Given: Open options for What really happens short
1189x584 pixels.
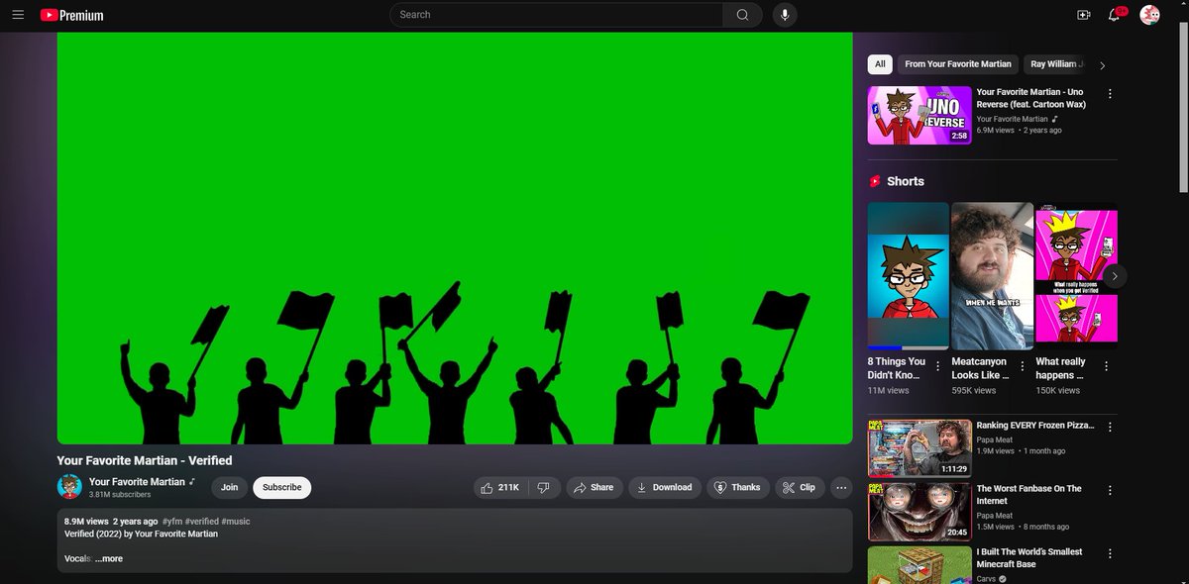Looking at the screenshot, I should [1107, 366].
